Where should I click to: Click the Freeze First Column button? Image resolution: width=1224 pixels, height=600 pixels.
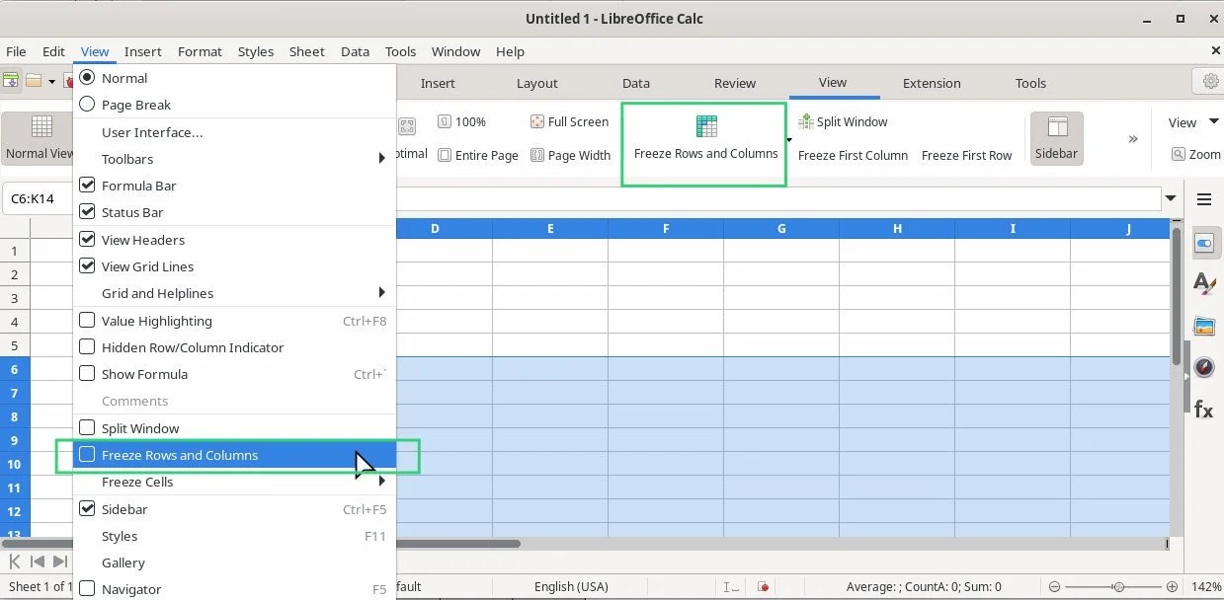click(852, 155)
